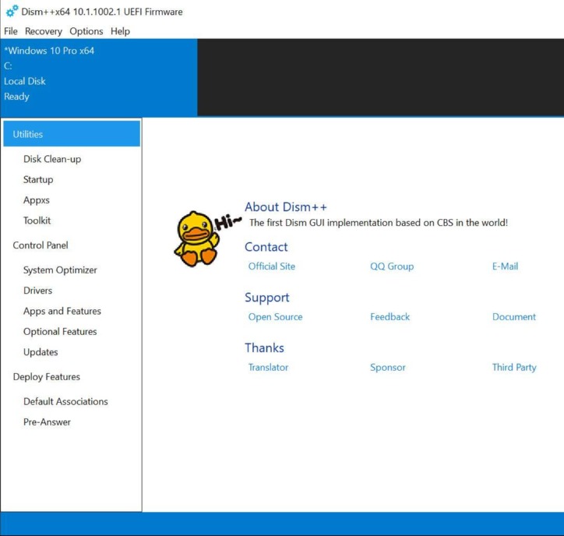Open the Drivers page
The width and height of the screenshot is (564, 536).
coord(37,291)
